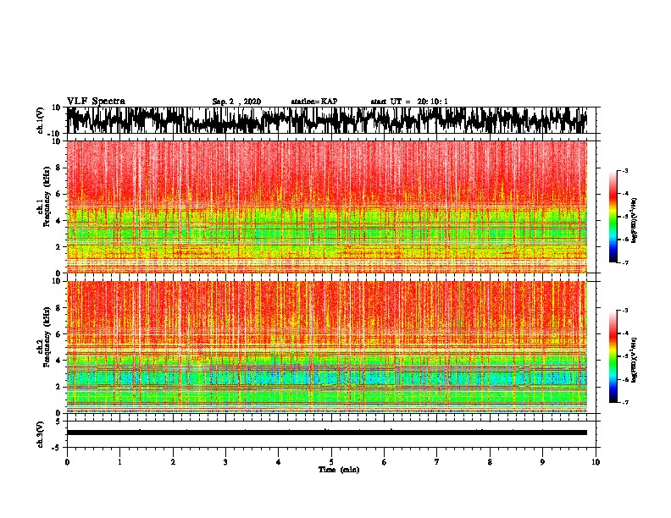Click the time axis tick label "4"
Viewport: 671px width, 518px height.
click(x=279, y=462)
